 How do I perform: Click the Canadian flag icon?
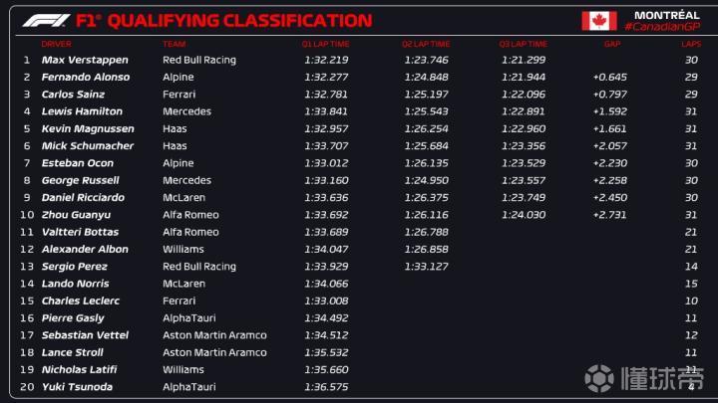598,21
